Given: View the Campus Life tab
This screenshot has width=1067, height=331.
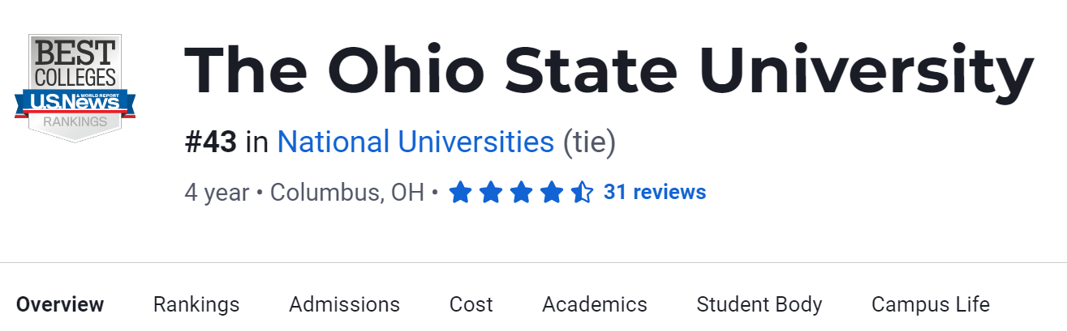Looking at the screenshot, I should click(x=931, y=304).
